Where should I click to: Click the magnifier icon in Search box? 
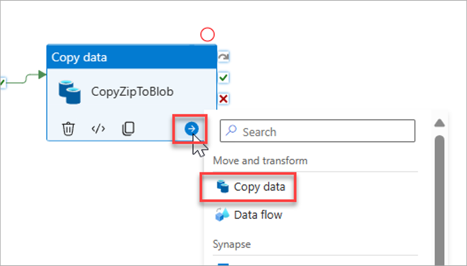[231, 131]
